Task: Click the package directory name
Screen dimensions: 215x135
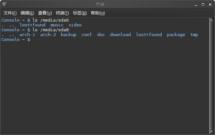Action: tap(176, 35)
